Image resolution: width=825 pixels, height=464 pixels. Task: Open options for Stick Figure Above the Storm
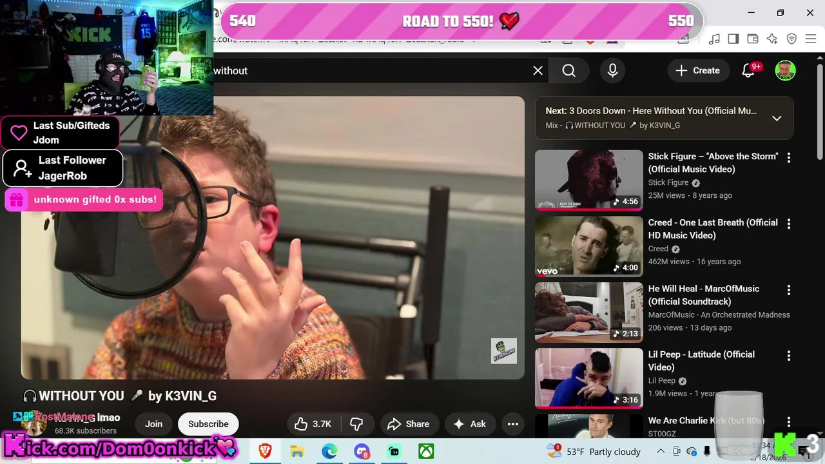click(788, 157)
